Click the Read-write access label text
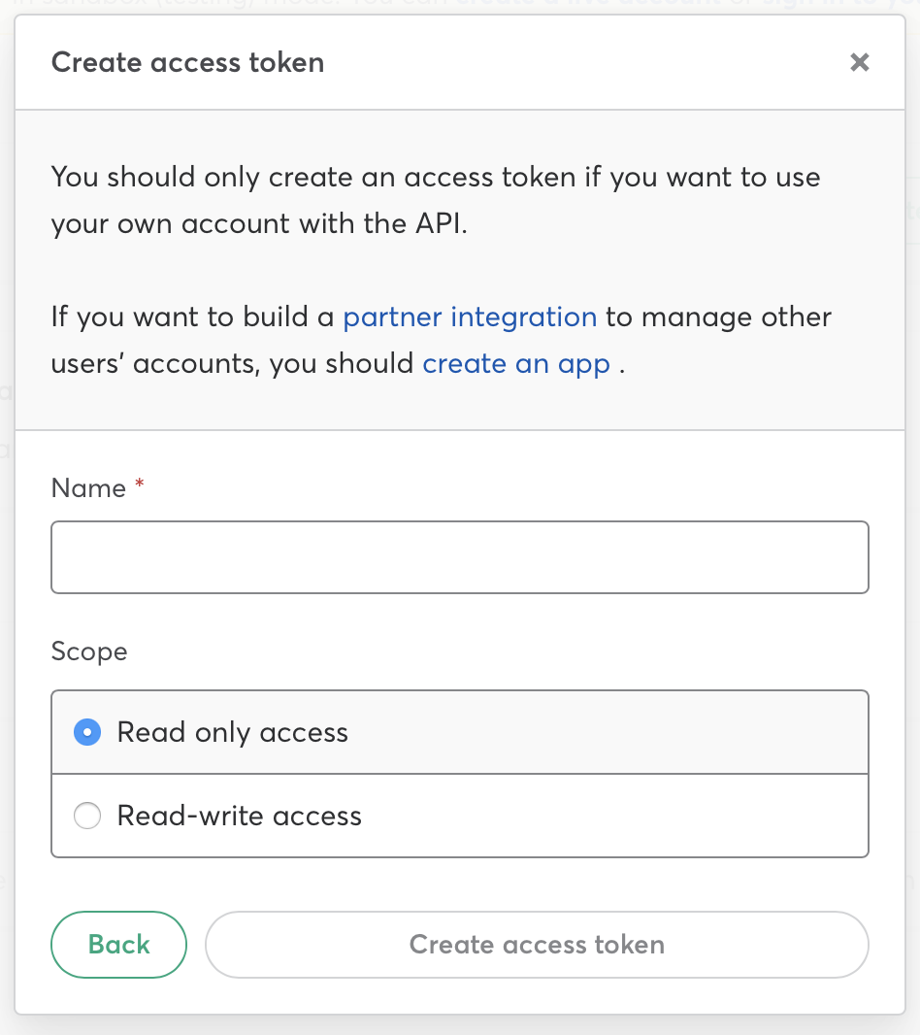Screen dimensions: 920x1035 pyautogui.click(x=239, y=817)
